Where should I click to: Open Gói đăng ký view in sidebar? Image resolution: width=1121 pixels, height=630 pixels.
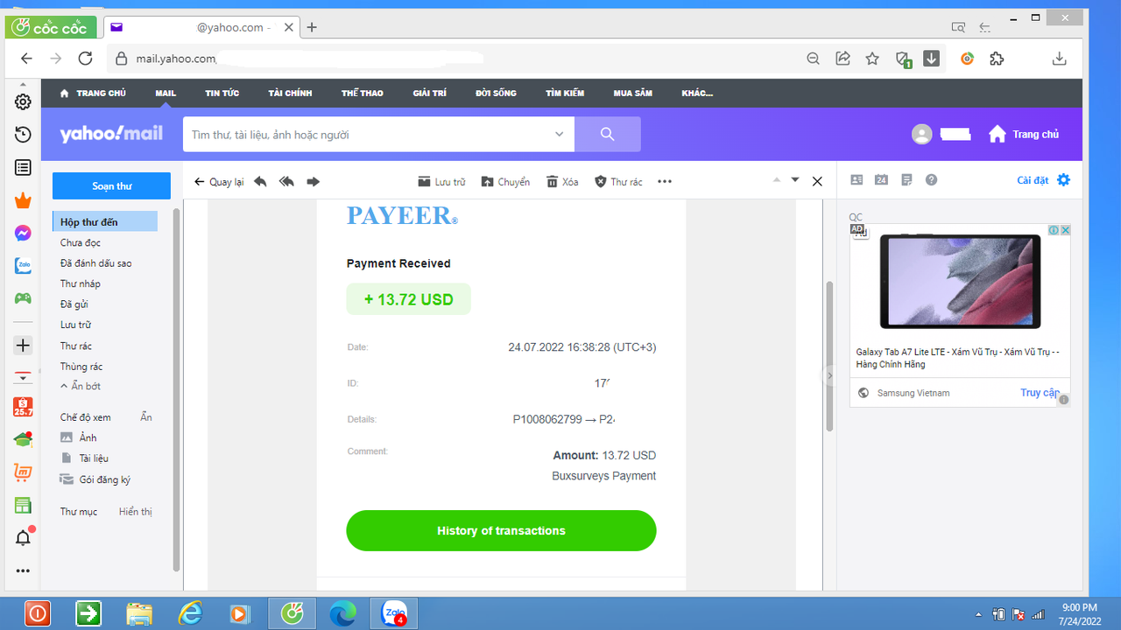(95, 479)
